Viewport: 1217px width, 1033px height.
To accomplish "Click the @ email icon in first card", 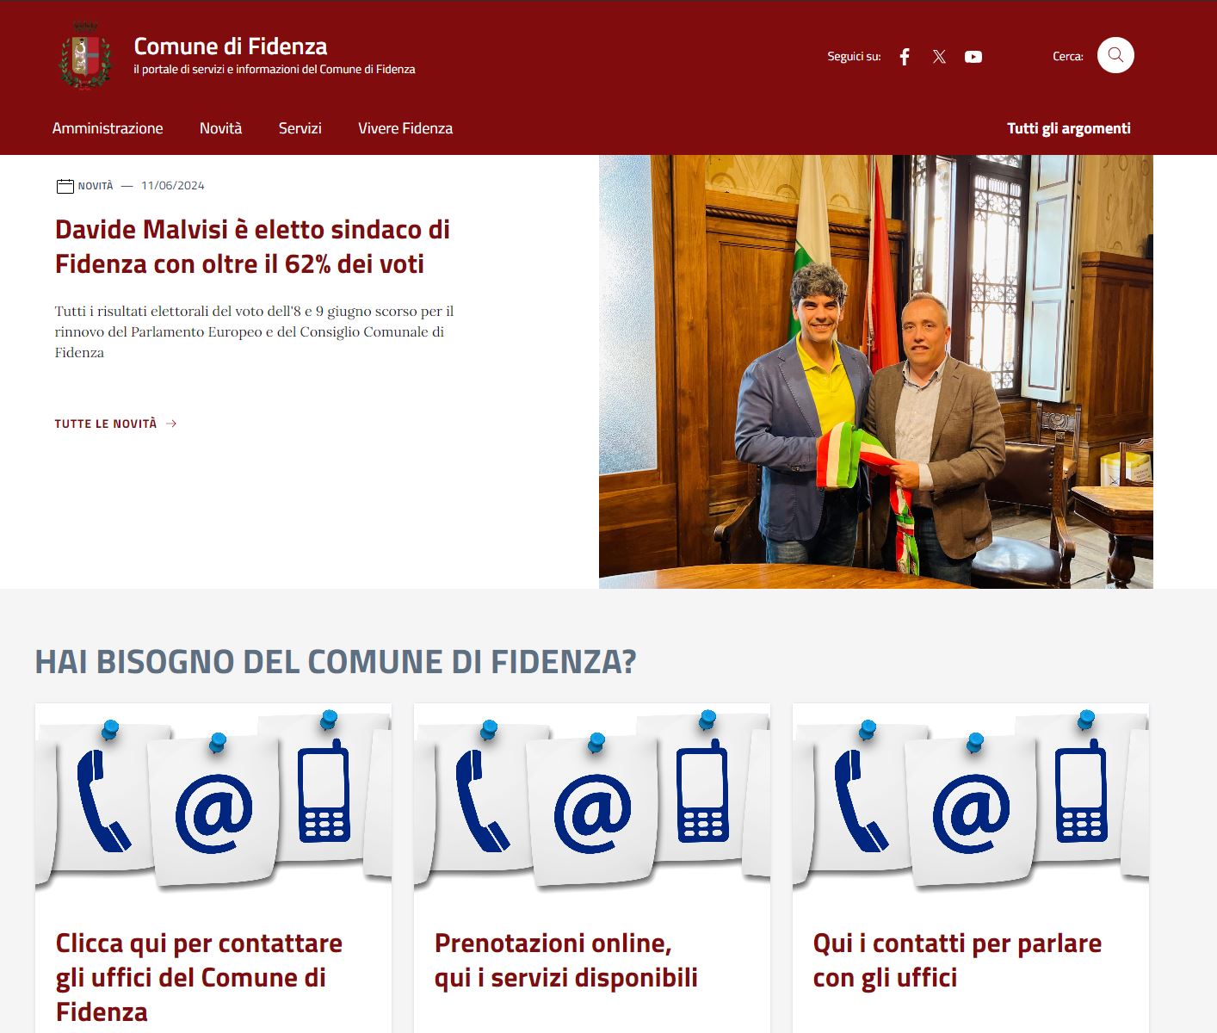I will pyautogui.click(x=213, y=813).
